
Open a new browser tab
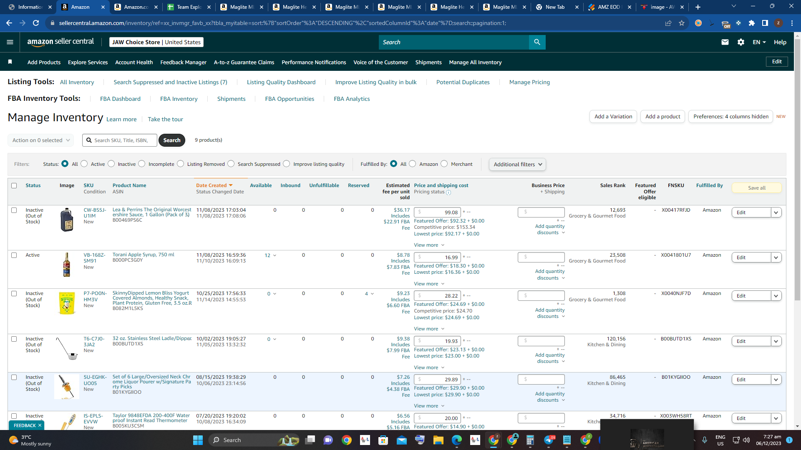pos(698,7)
